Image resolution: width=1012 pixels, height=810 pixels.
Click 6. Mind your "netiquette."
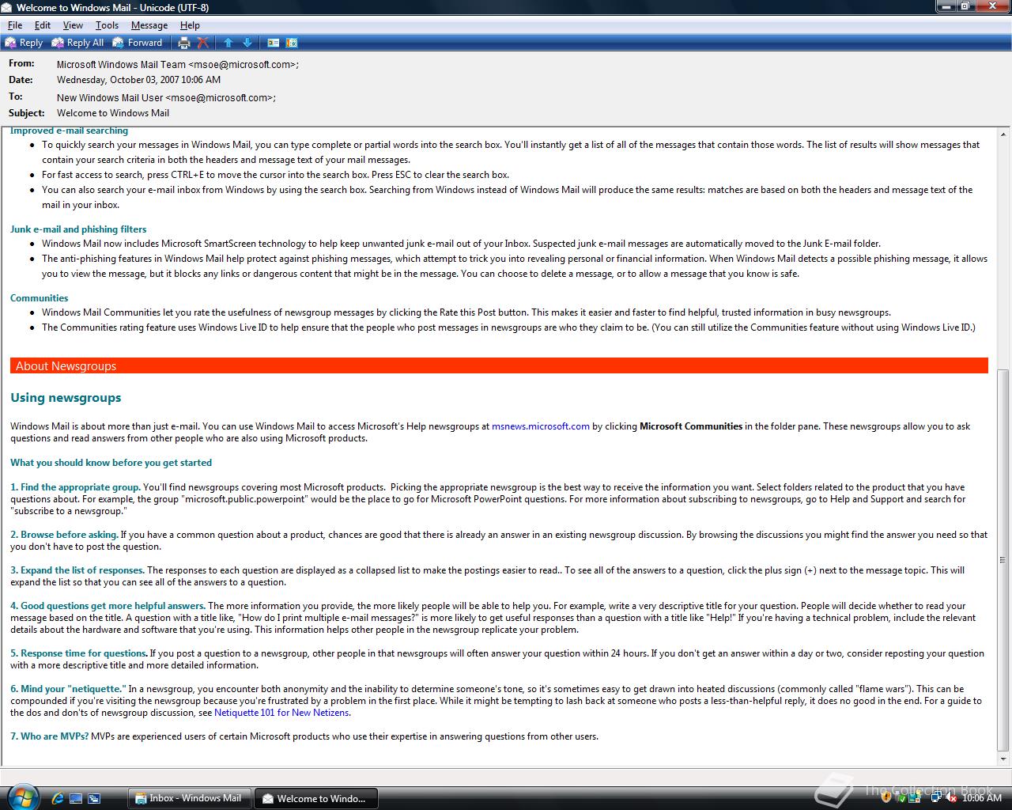pos(68,689)
